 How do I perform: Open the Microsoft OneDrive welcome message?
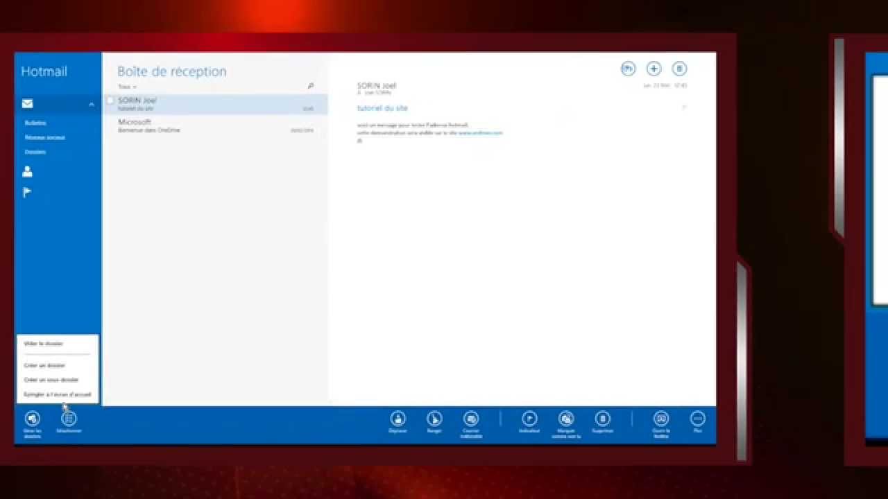pos(215,125)
